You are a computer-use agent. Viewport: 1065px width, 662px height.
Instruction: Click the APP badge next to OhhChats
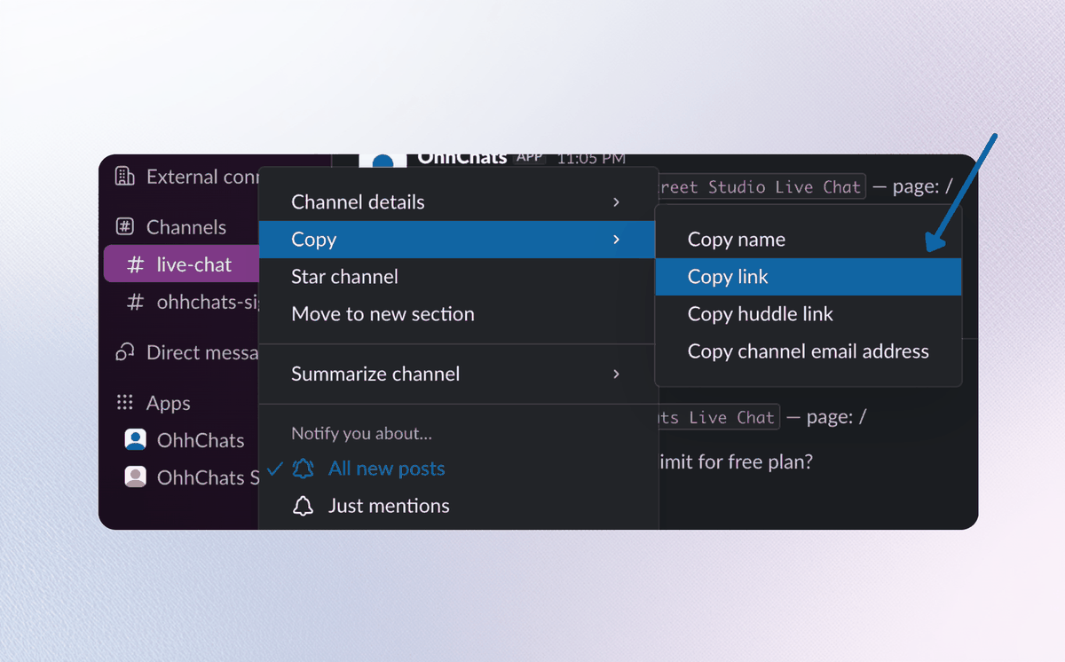(x=530, y=158)
